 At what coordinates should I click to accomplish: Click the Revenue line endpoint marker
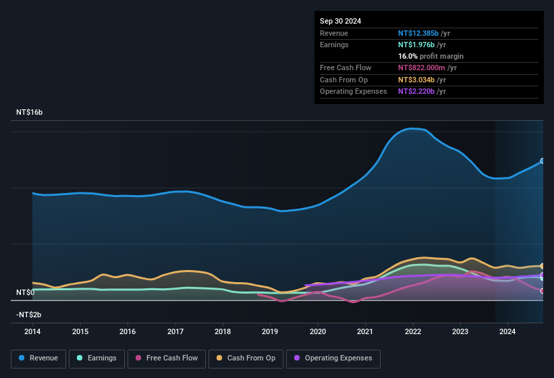coord(542,161)
